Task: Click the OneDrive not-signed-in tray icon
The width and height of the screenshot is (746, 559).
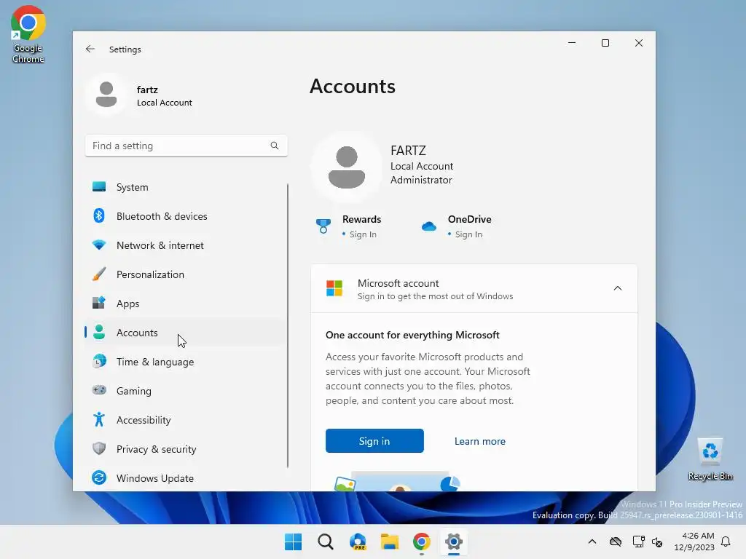Action: click(616, 542)
